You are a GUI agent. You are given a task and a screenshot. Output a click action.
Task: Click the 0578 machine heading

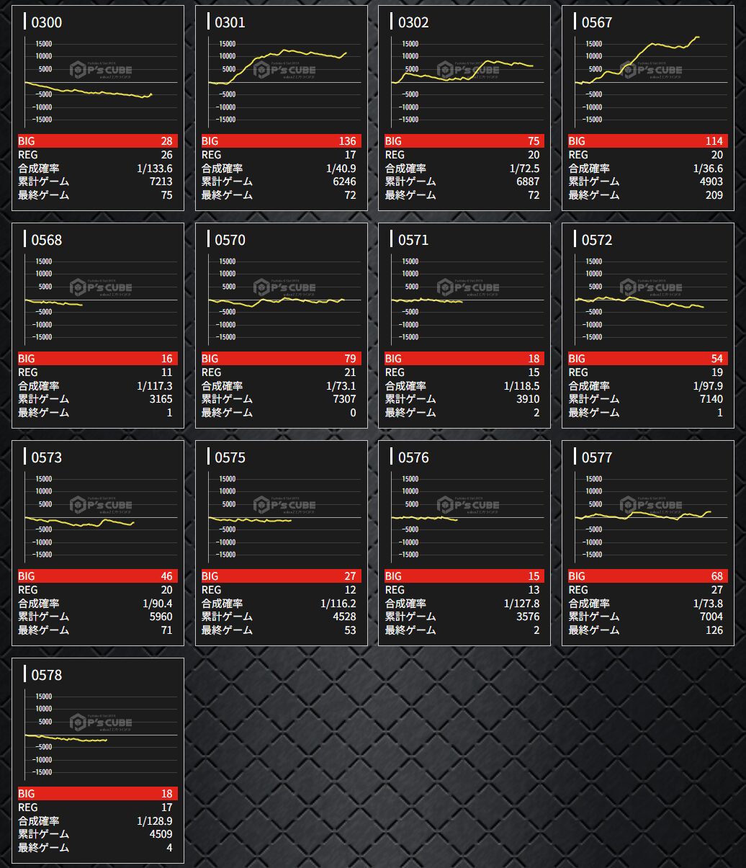[47, 675]
